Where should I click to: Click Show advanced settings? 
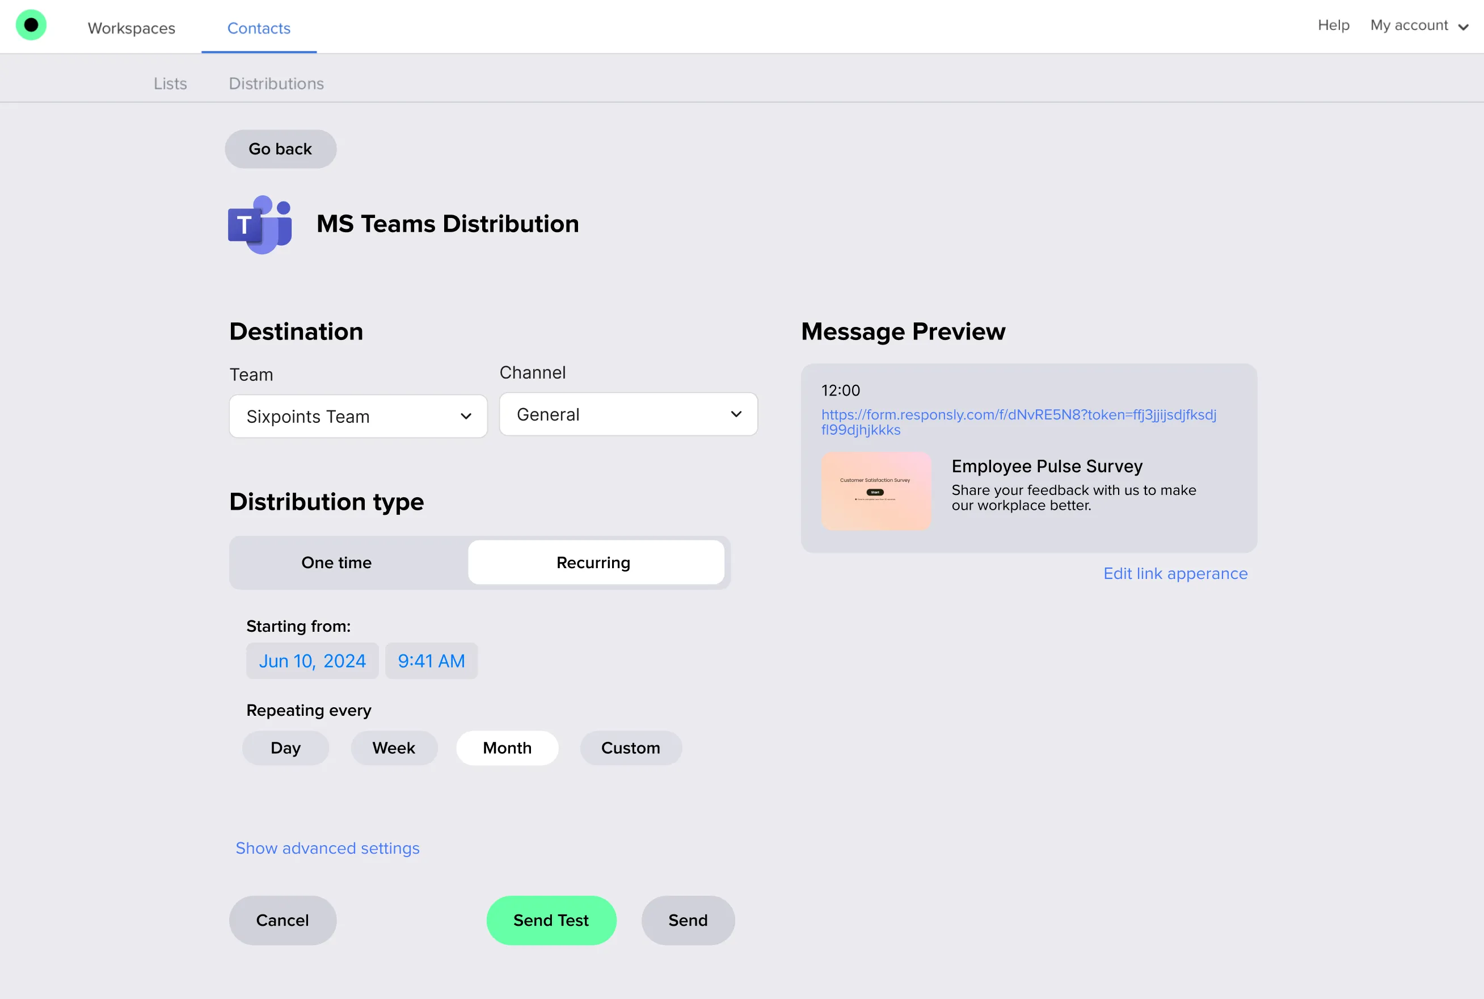pyautogui.click(x=327, y=848)
